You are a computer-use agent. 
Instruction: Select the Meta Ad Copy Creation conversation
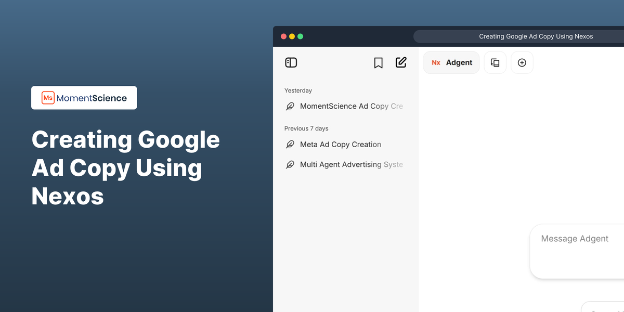click(340, 144)
